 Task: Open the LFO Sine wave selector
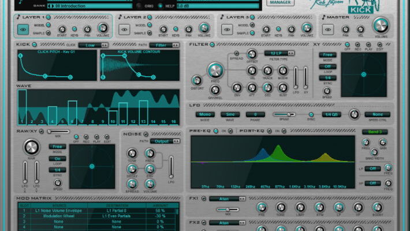tap(230, 114)
